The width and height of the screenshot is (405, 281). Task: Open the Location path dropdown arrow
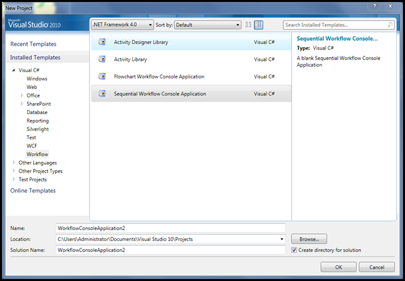point(281,239)
